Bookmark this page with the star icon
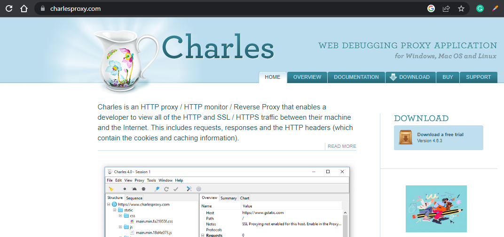Viewport: 504px width, 237px height. pos(461,8)
